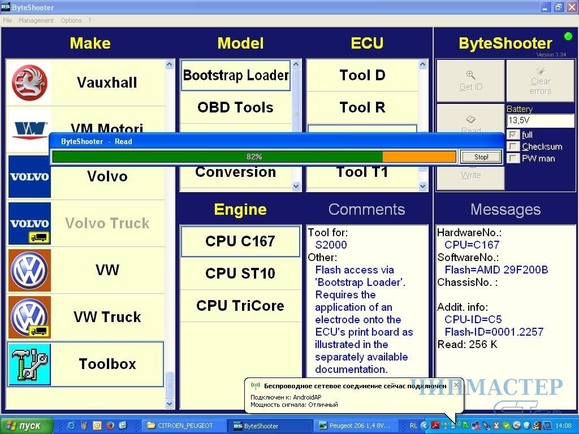Image resolution: width=579 pixels, height=434 pixels.
Task: Click the tray expand arrow icon
Action: pyautogui.click(x=425, y=426)
